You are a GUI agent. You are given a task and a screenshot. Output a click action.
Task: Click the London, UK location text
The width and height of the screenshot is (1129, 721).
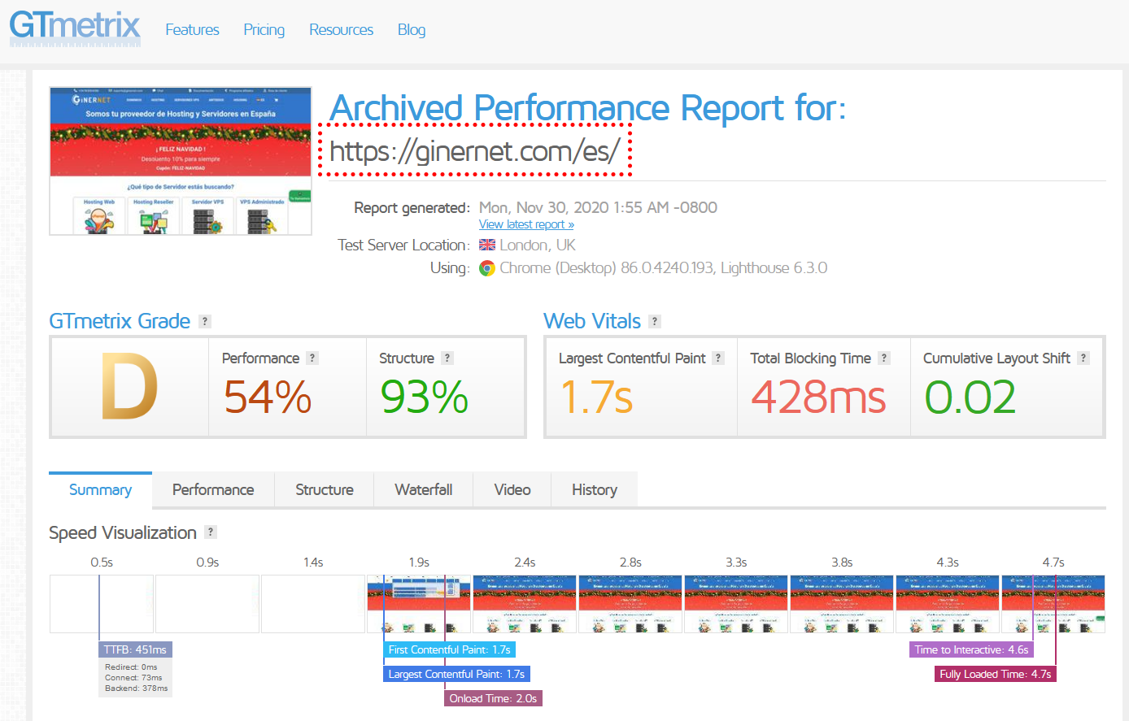[537, 245]
